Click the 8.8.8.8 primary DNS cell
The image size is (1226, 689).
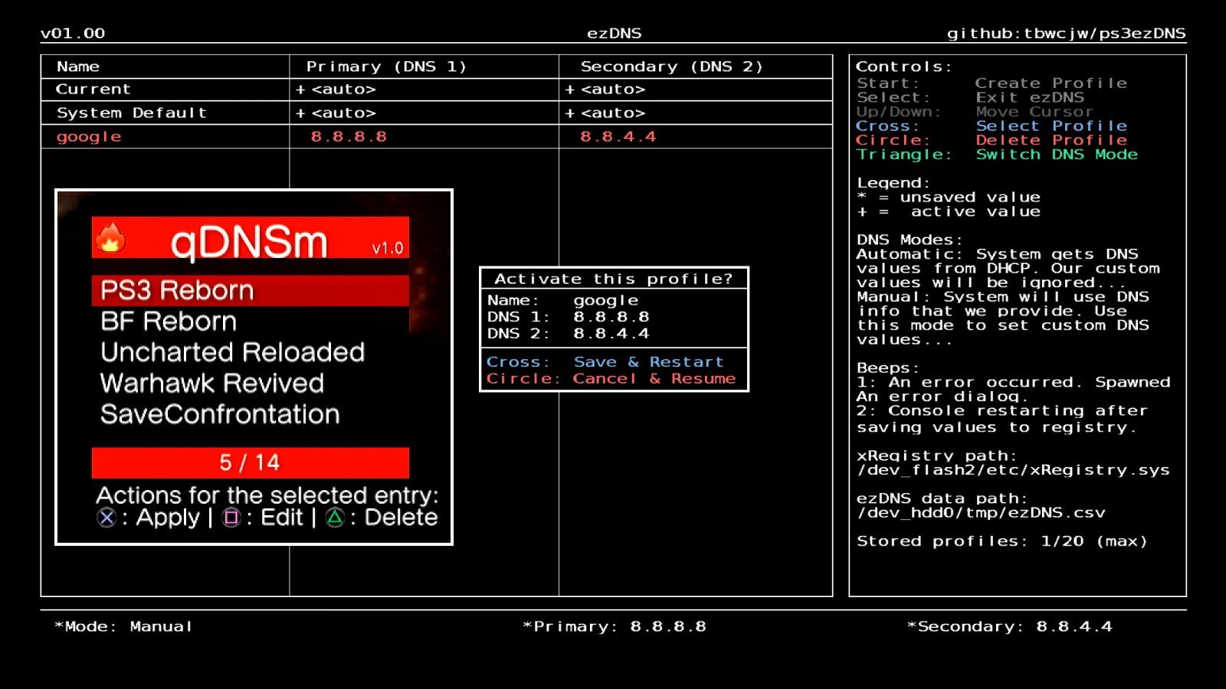(x=349, y=136)
